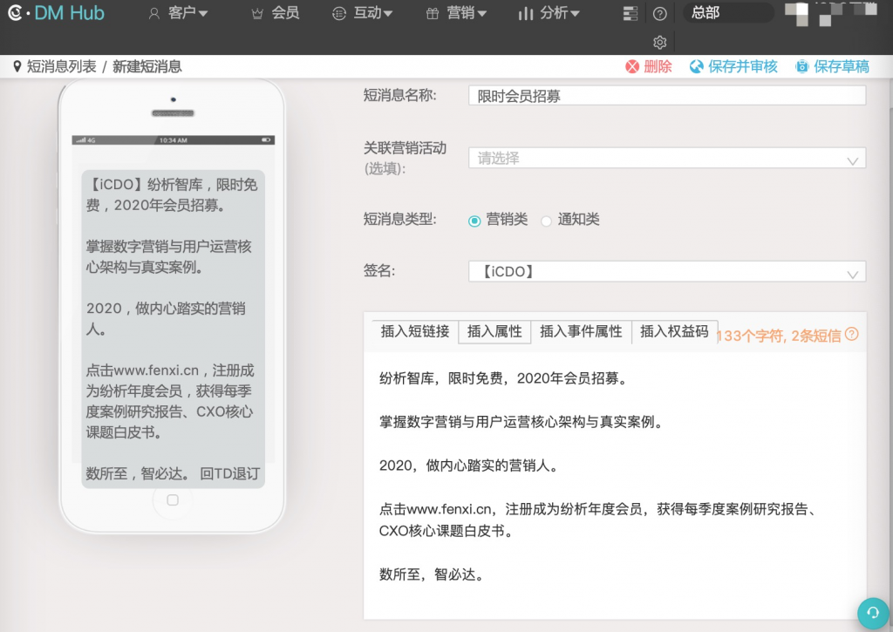Expand the 签名 dropdown
This screenshot has height=632, width=893.
pos(666,272)
